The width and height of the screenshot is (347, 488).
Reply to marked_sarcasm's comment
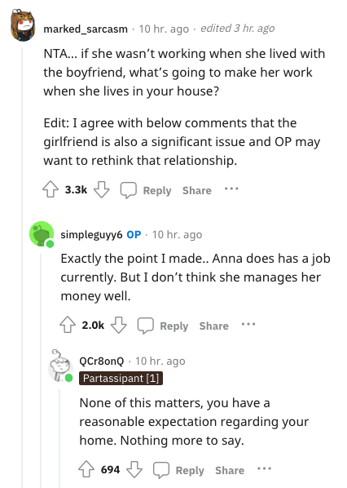click(x=157, y=190)
